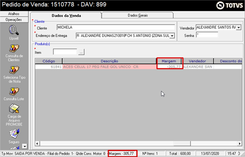
Task: Click status bar Margem: -305,77 entry
Action: [x=121, y=154]
